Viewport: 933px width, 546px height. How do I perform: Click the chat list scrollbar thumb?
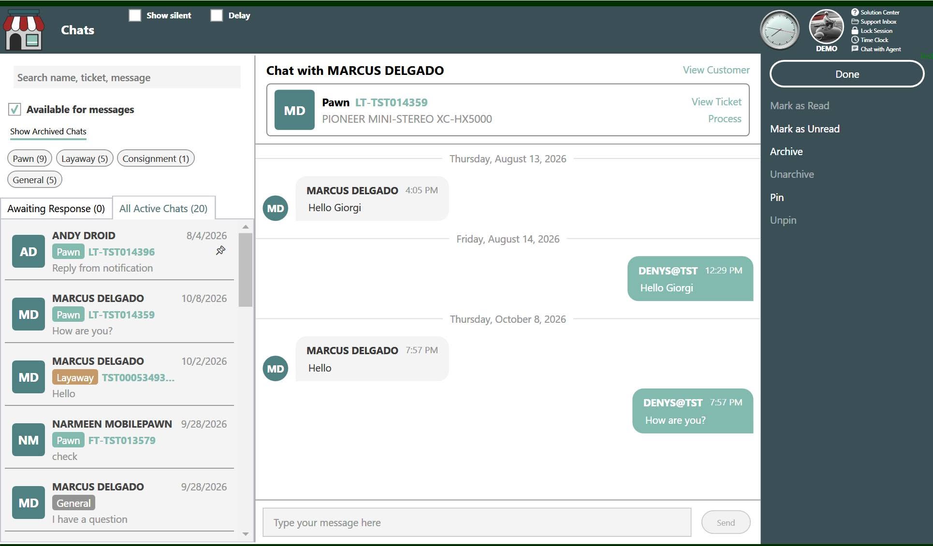[246, 270]
